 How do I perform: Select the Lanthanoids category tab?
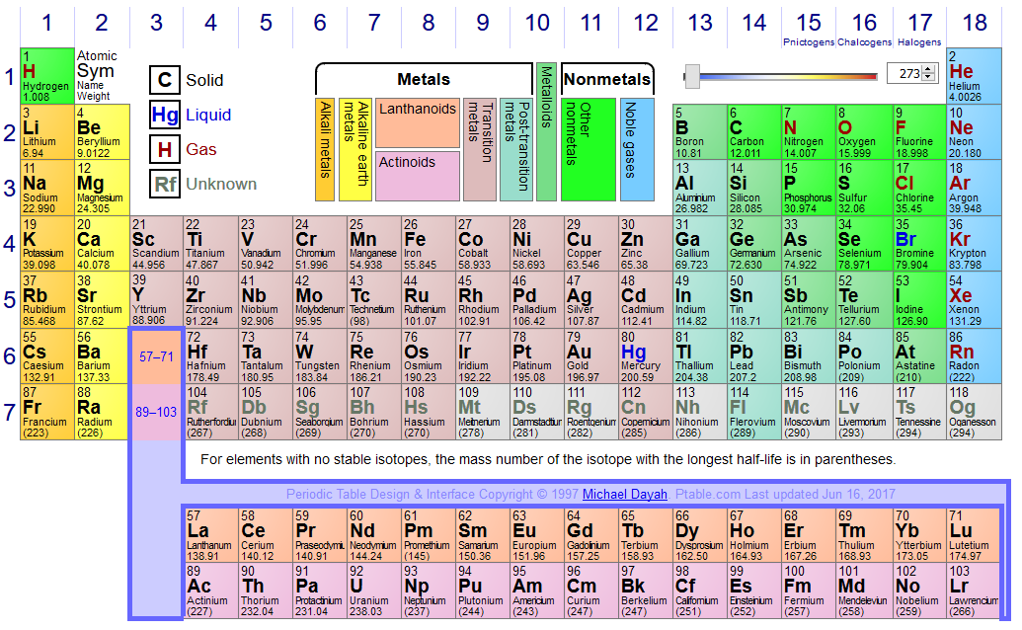[417, 122]
